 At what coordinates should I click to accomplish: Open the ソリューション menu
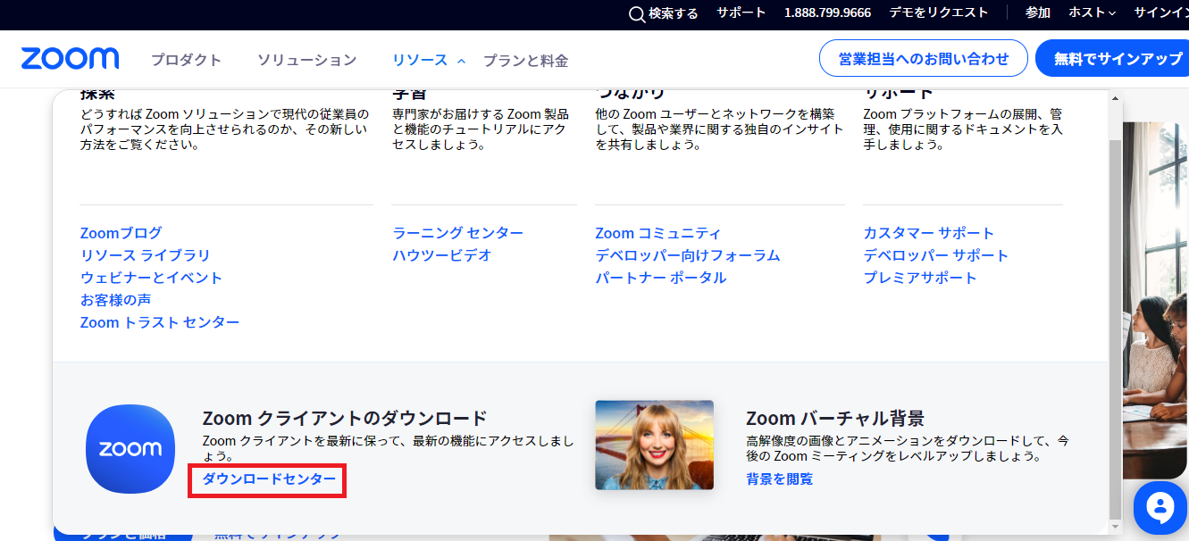click(x=306, y=60)
